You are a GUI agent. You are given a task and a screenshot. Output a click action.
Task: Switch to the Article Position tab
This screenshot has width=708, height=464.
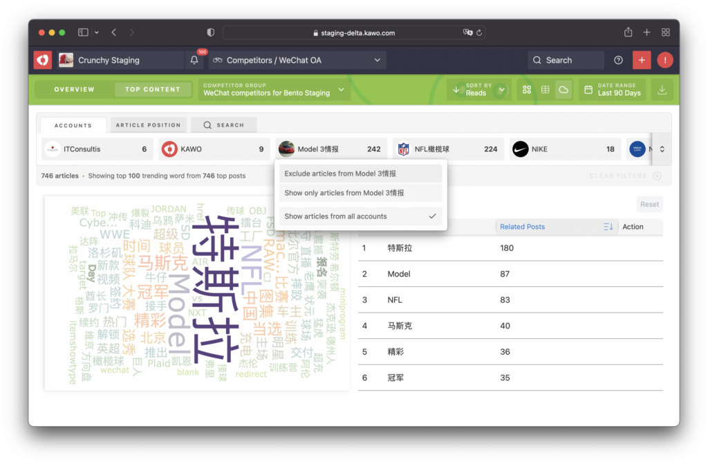[148, 125]
